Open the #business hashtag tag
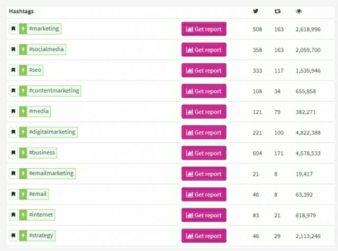 (x=42, y=152)
